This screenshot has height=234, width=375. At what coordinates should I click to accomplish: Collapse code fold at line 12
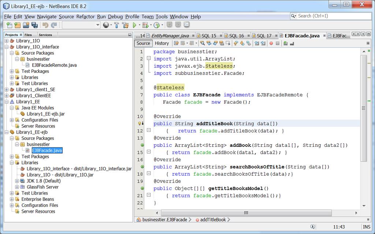point(149,130)
